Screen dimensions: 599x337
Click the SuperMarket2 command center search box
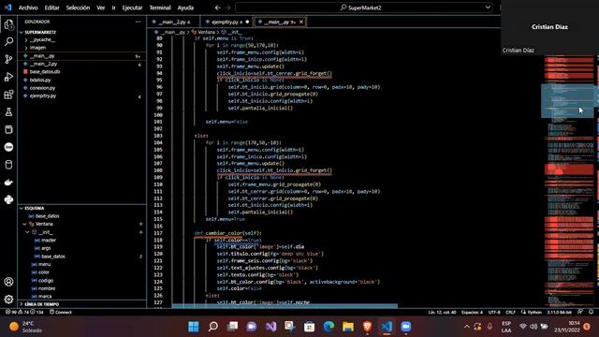tap(364, 7)
